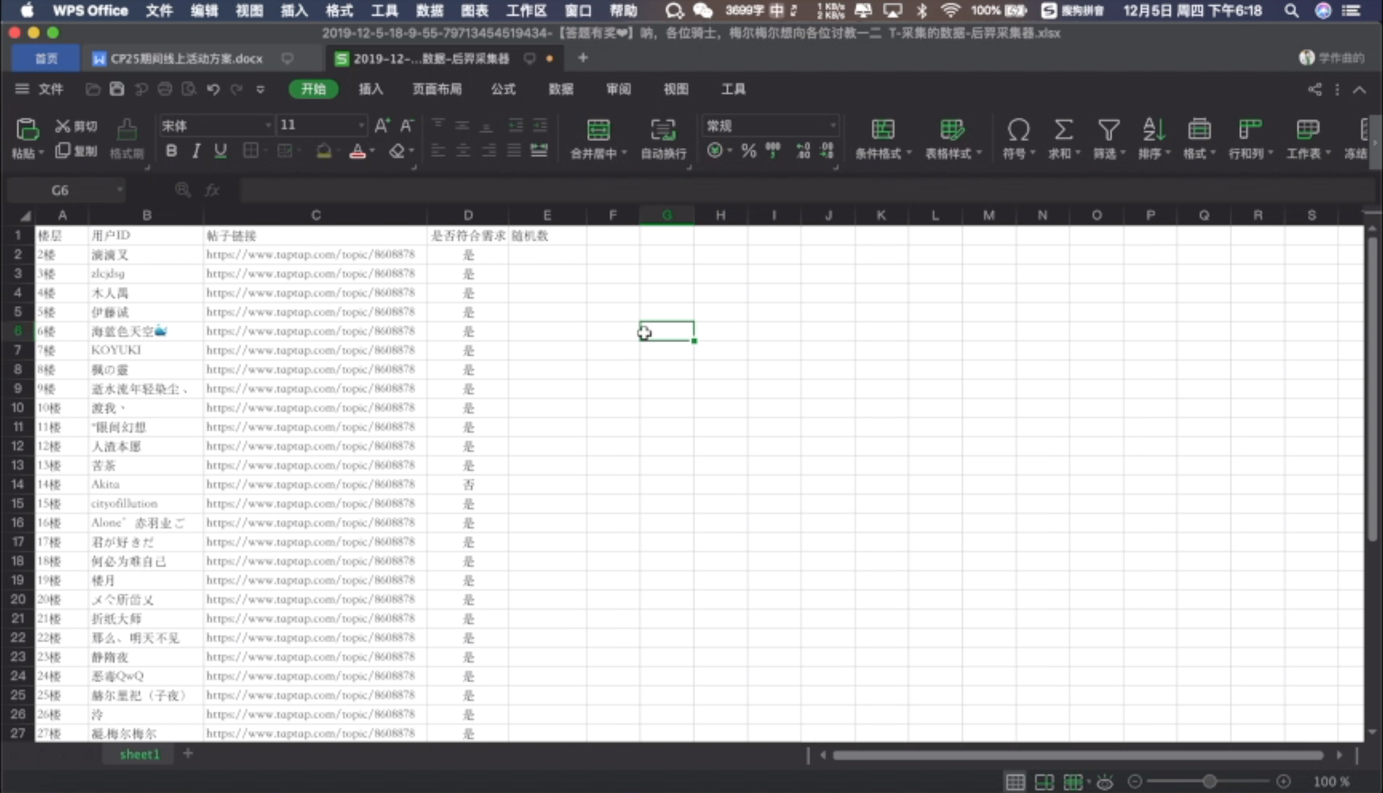Click the fx insert function icon

point(212,190)
